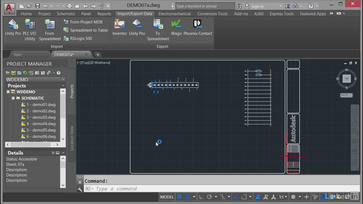Switch to the Electromechanical ribbon tab
Viewport: 363px width, 204px height.
point(175,14)
